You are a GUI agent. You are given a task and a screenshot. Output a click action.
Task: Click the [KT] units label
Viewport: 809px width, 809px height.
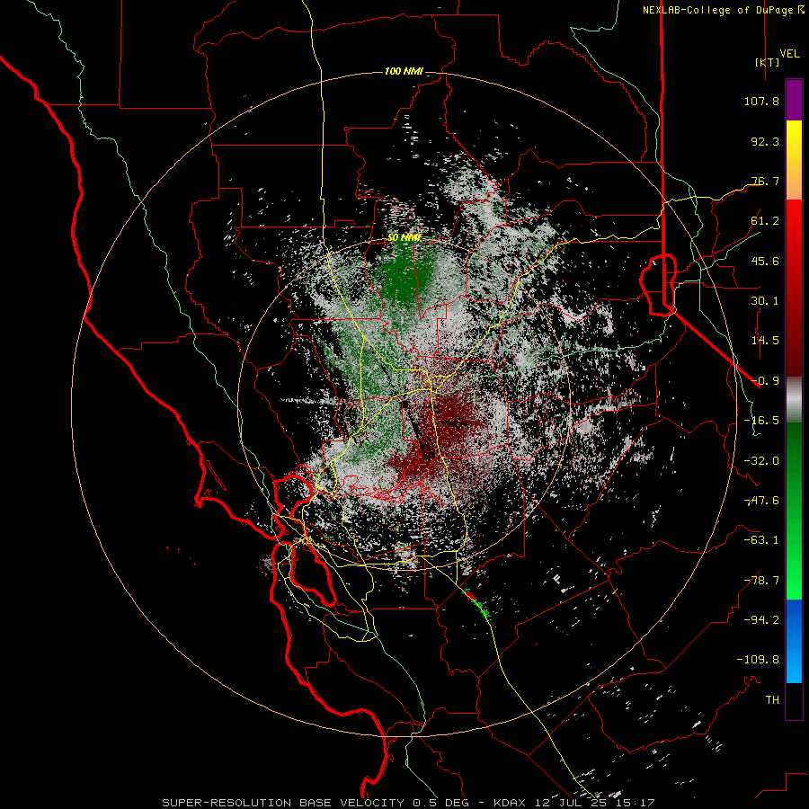pos(767,62)
